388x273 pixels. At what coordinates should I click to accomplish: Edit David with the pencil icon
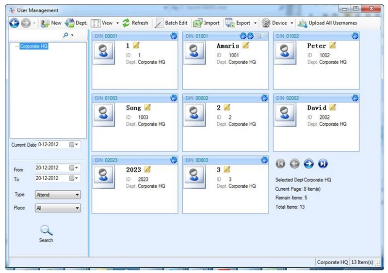coord(333,107)
